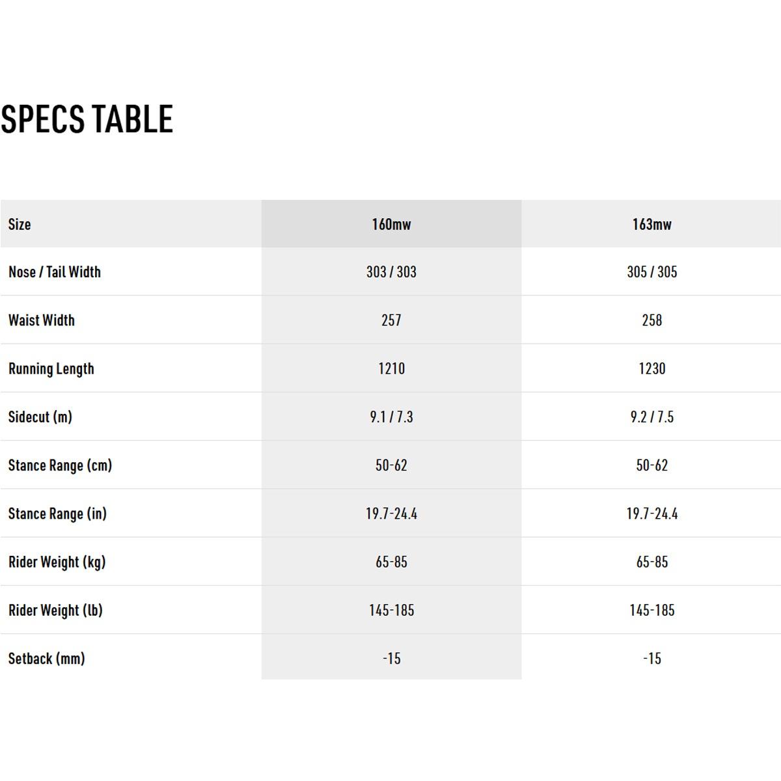Click the 303 / 303 value cell
This screenshot has height=781, width=781.
[391, 272]
